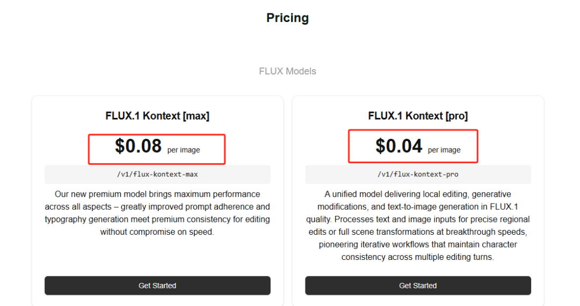Select the /v1/flux-kontext-pro endpoint code
Viewport: 580px width, 306px height.
click(418, 174)
